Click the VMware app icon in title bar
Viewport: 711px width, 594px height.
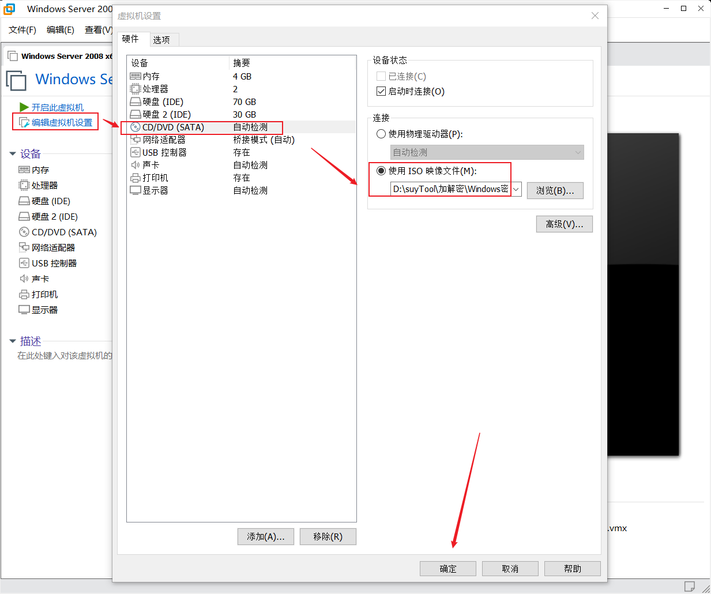[x=10, y=9]
